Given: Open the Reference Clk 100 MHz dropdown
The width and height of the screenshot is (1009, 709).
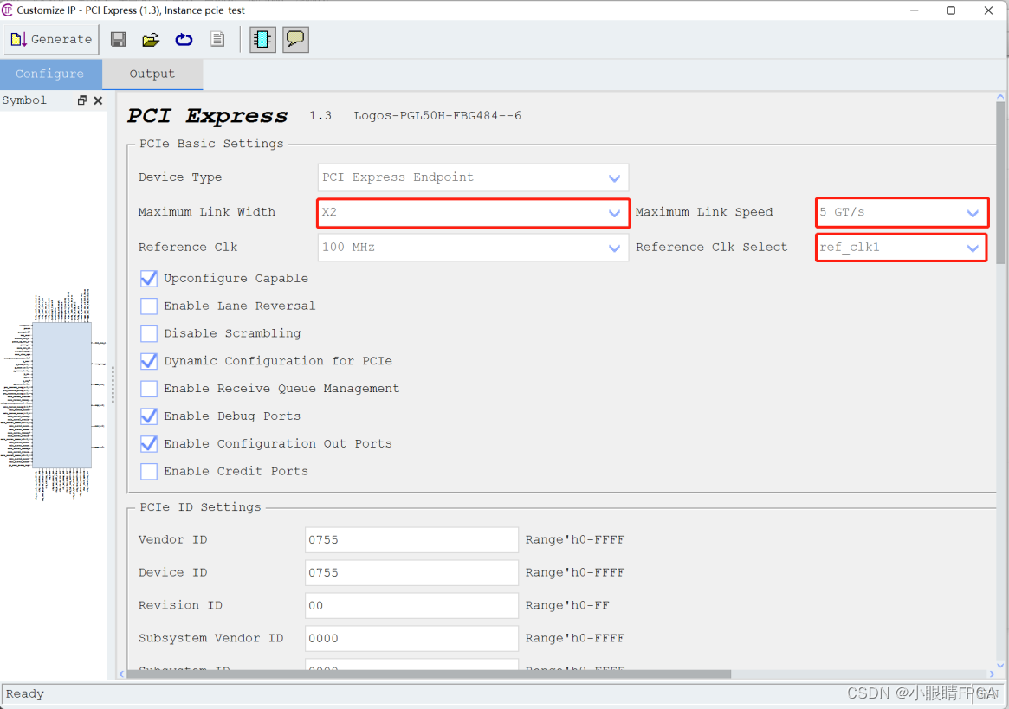Looking at the screenshot, I should tap(473, 247).
